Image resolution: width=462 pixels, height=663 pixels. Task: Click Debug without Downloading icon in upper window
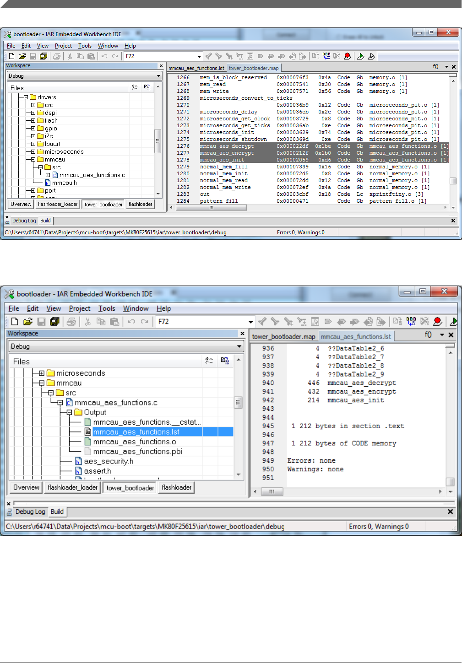[x=371, y=56]
